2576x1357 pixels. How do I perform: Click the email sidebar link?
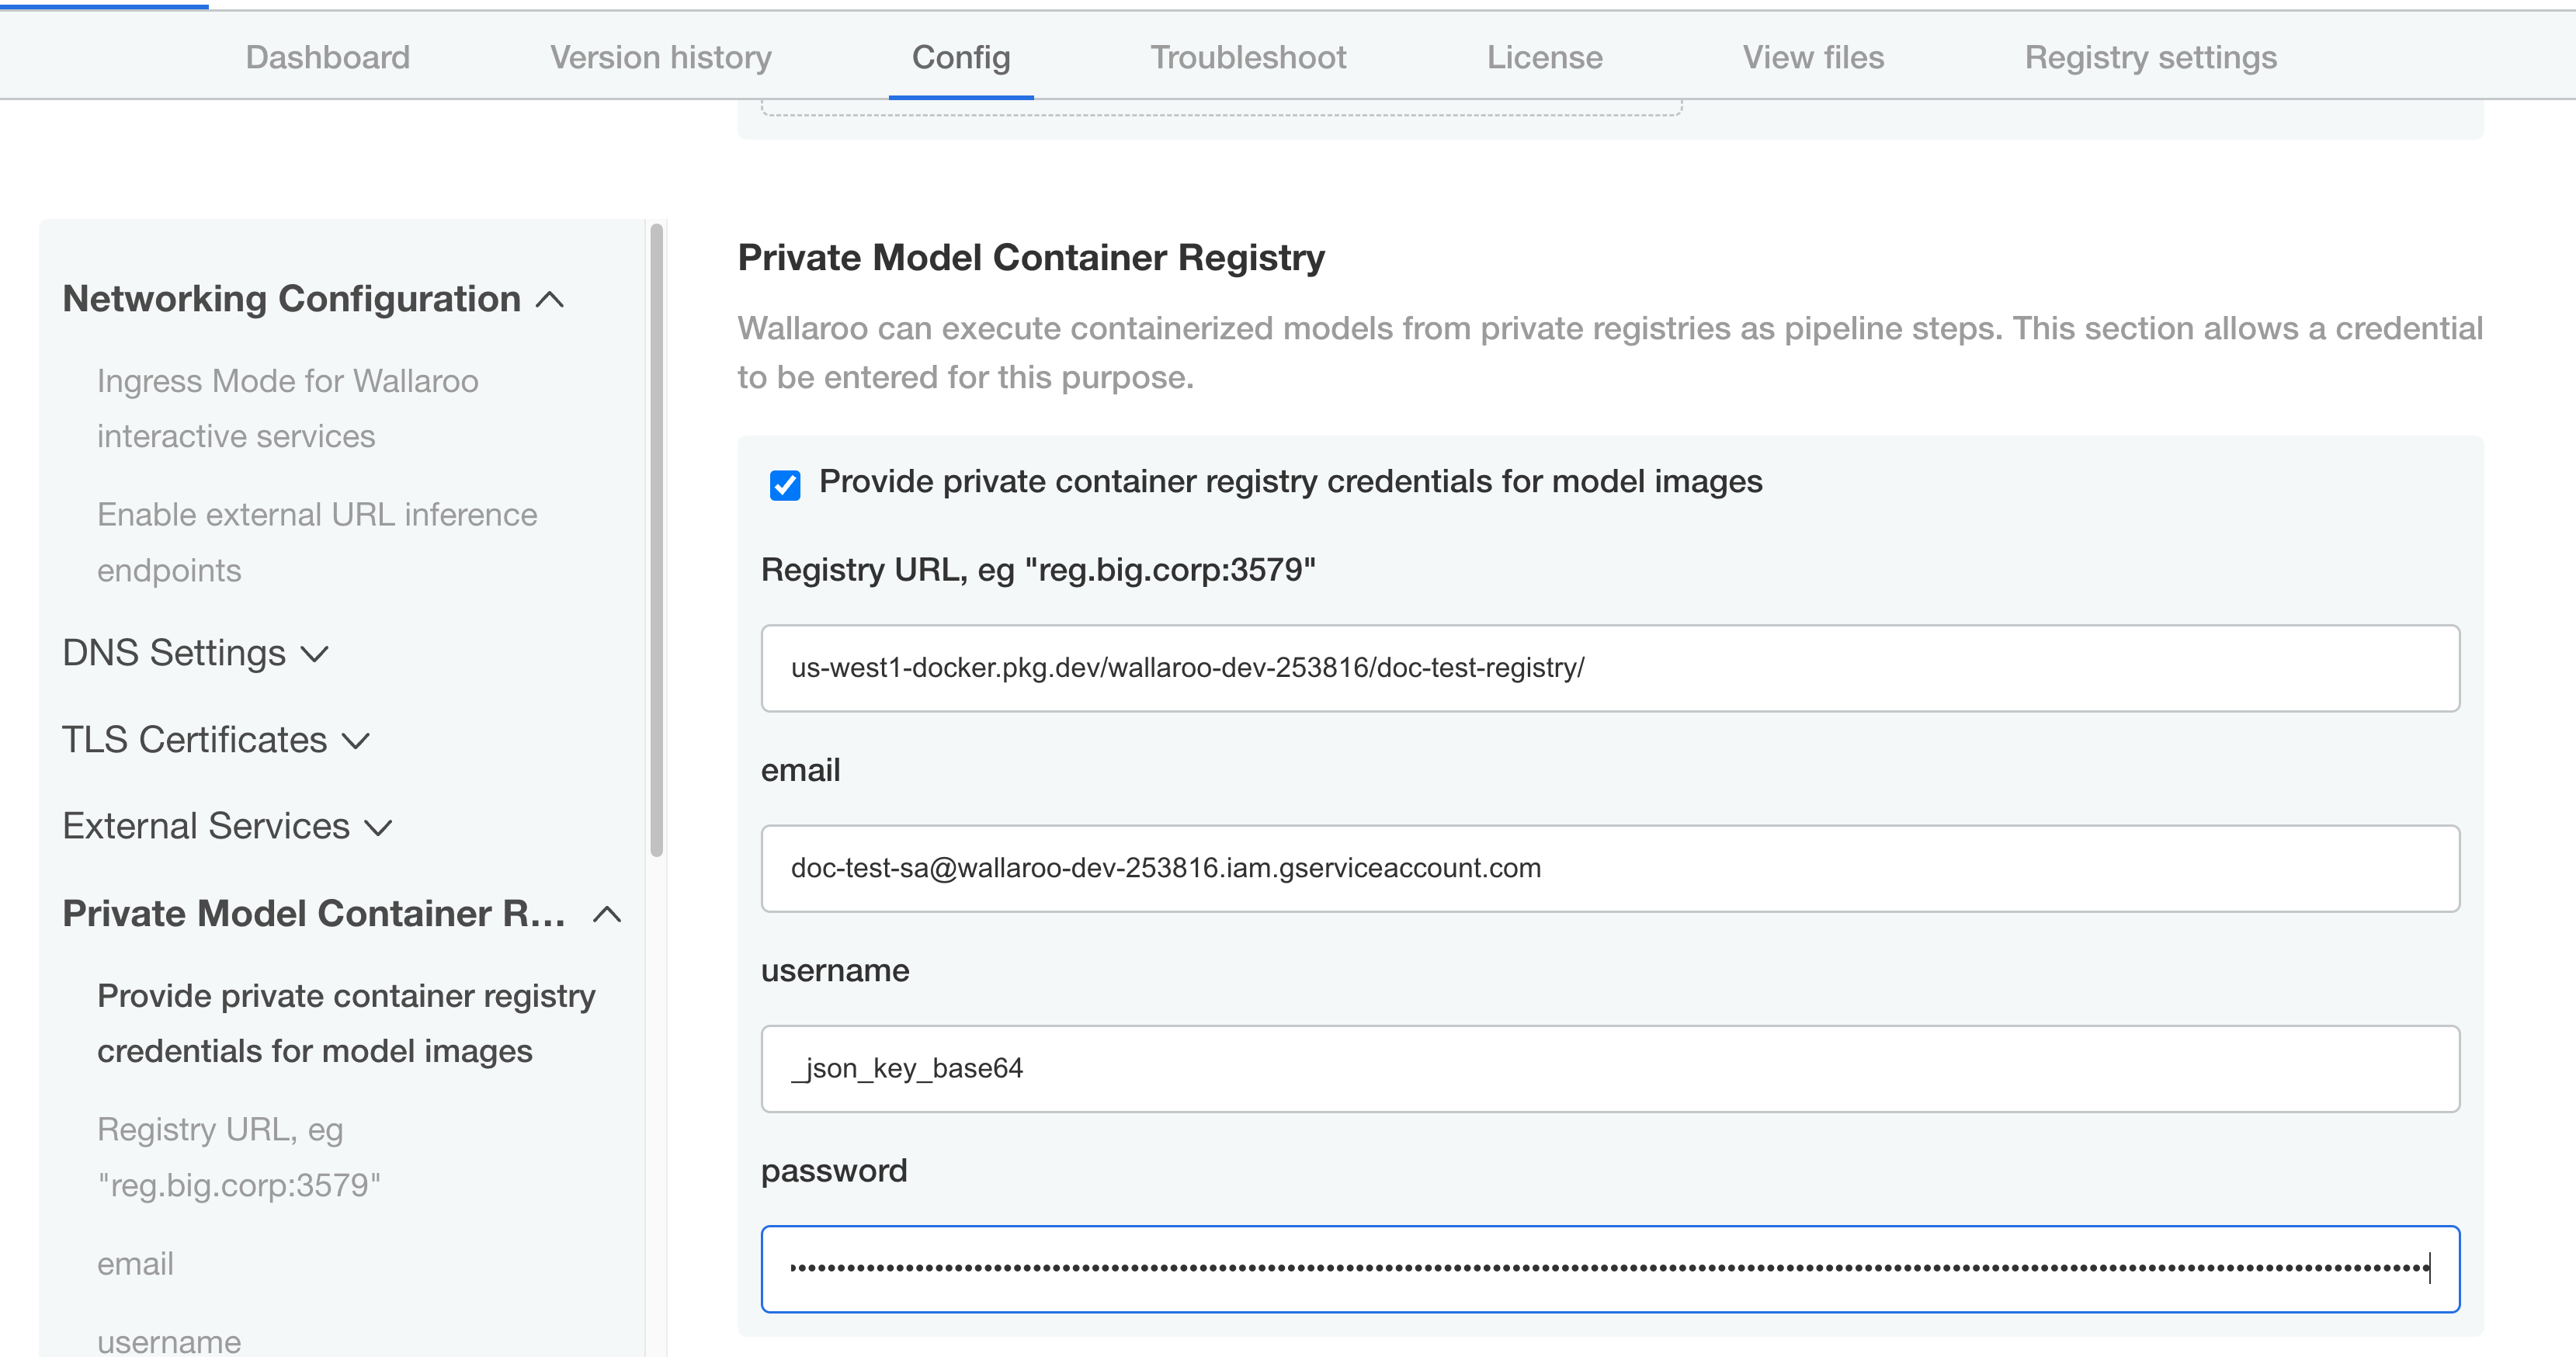134,1263
